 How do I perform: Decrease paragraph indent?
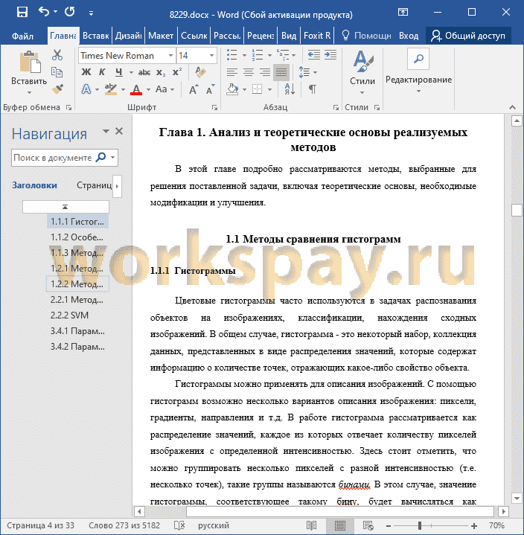tap(313, 55)
